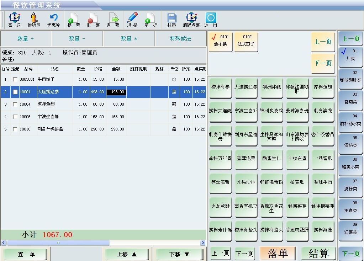Click 下一页 beside the subcategory buttons

(323, 63)
